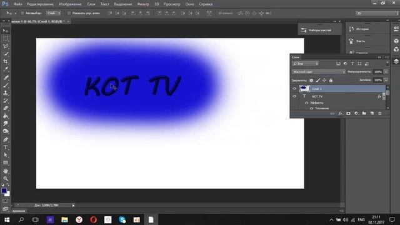Open the Изображение menu
This screenshot has height=225, width=400.
pos(71,4)
